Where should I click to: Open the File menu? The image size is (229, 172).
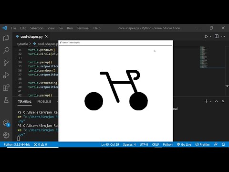point(13,28)
